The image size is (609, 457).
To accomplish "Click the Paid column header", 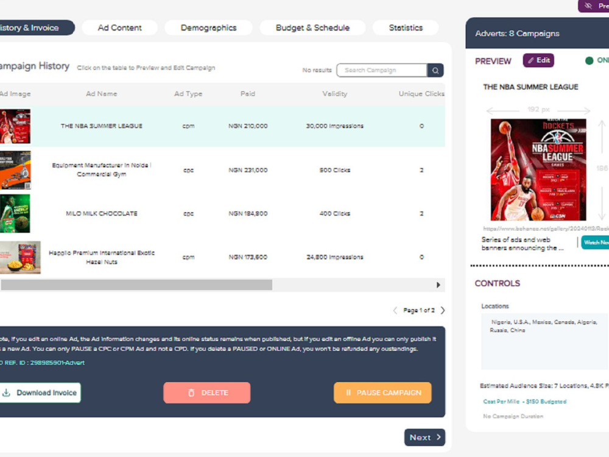I will (248, 94).
